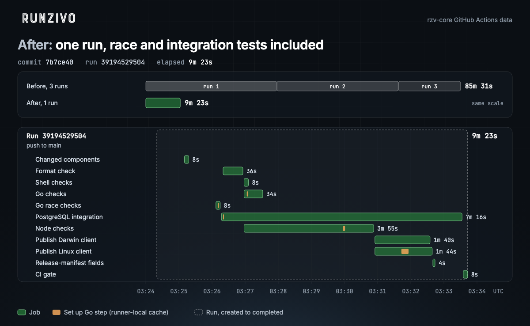Click the dashed Run legend box

point(198,312)
